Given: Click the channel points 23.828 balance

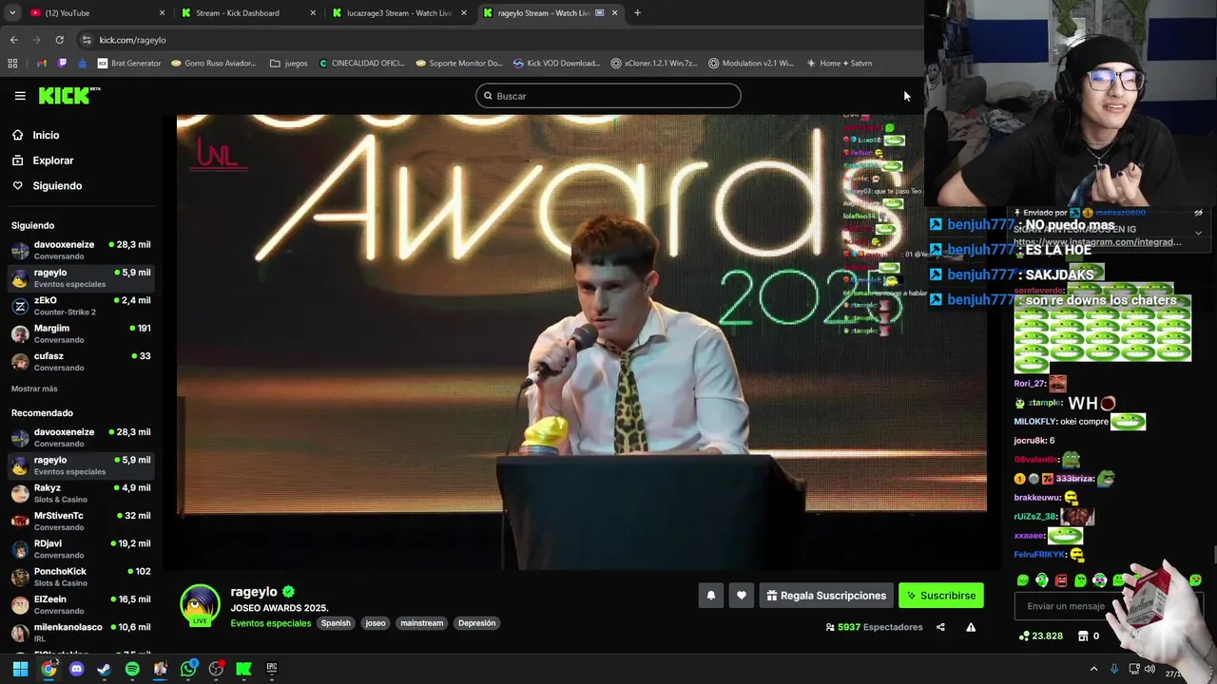Looking at the screenshot, I should click(x=1041, y=636).
